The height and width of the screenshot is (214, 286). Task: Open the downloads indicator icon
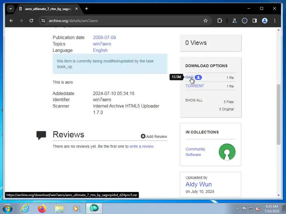[245, 21]
